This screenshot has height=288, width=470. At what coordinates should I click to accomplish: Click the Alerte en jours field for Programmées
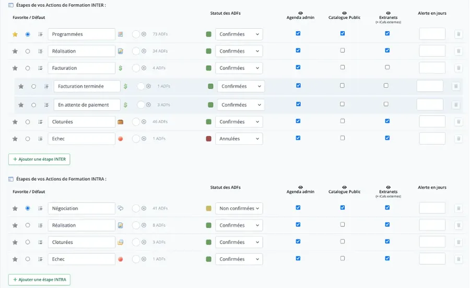click(432, 34)
